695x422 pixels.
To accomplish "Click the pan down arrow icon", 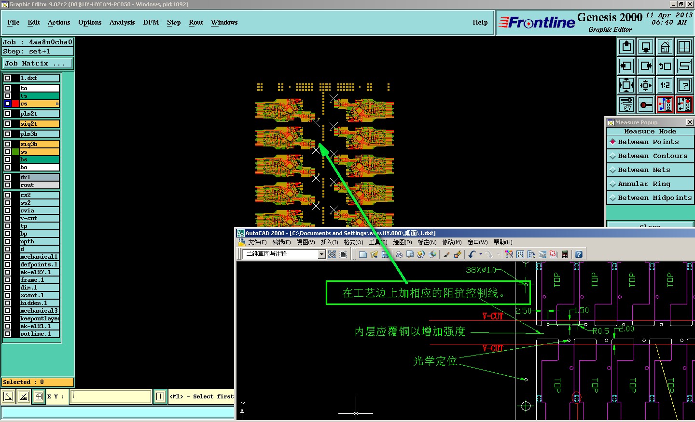I will pos(646,47).
